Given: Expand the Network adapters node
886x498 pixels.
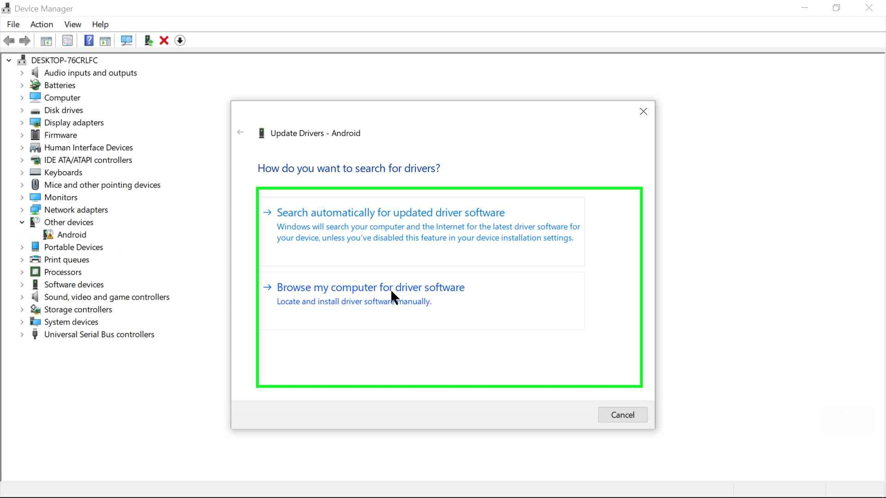Looking at the screenshot, I should click(22, 210).
